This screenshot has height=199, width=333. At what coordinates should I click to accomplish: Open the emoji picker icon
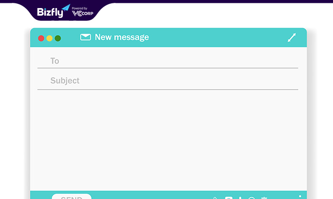[252, 198]
